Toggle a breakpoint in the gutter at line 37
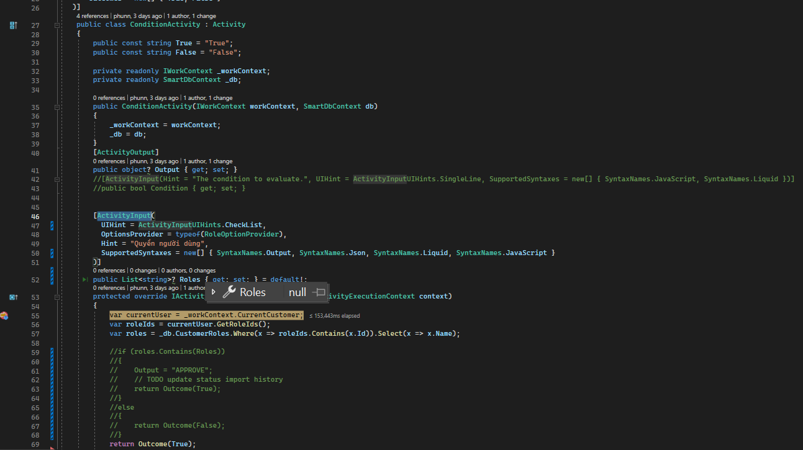The image size is (803, 450). coord(6,125)
